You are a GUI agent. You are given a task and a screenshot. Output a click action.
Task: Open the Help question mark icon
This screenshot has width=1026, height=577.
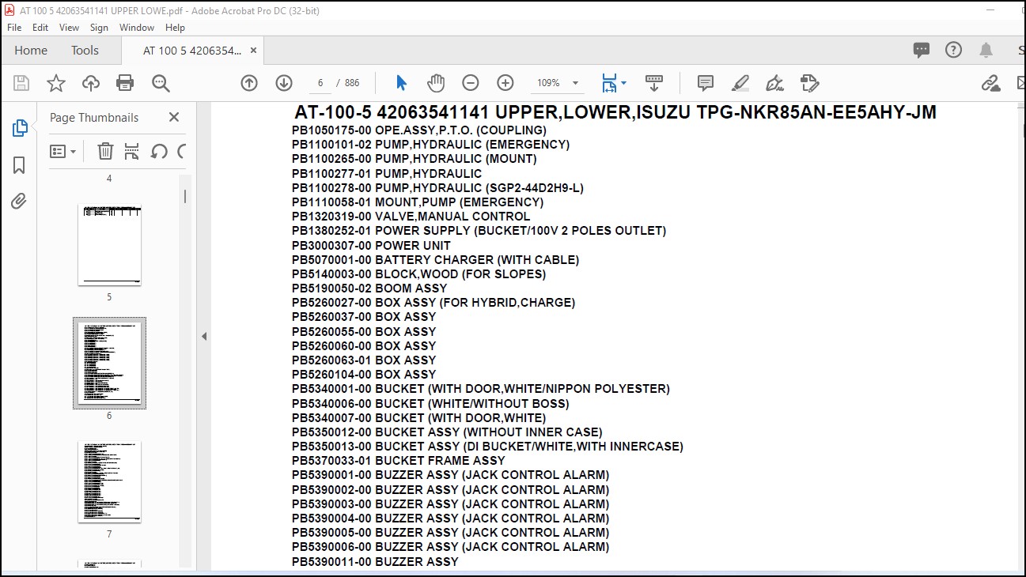tap(954, 50)
